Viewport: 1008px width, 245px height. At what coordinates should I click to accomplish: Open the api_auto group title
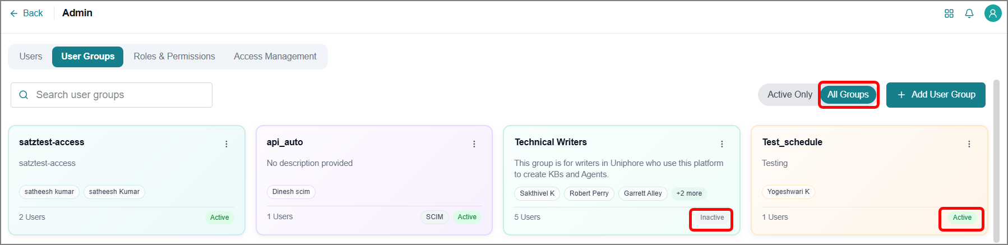(285, 142)
